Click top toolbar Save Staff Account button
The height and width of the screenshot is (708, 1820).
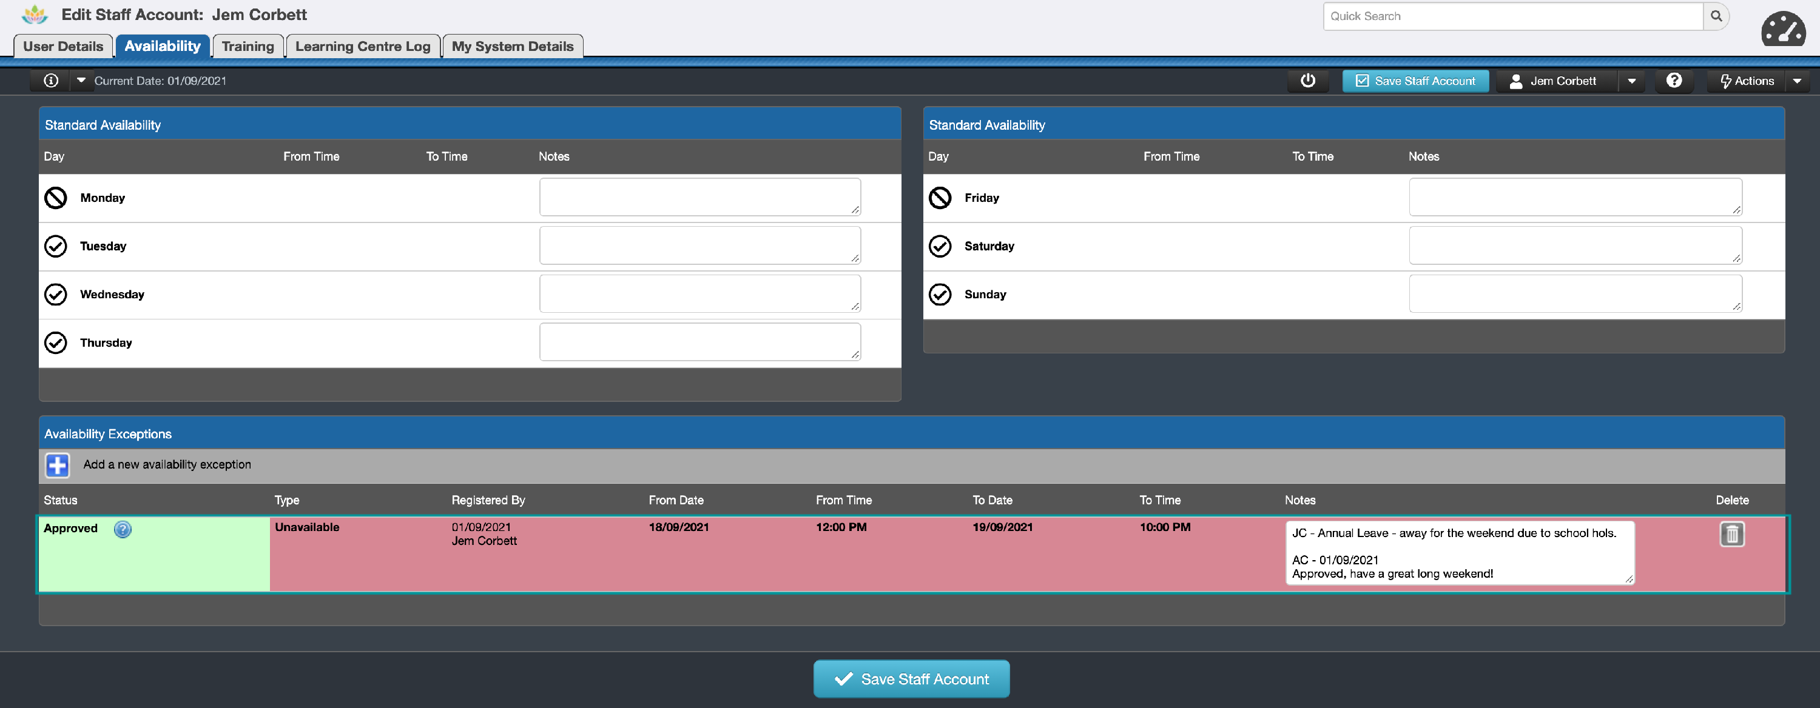click(1415, 81)
